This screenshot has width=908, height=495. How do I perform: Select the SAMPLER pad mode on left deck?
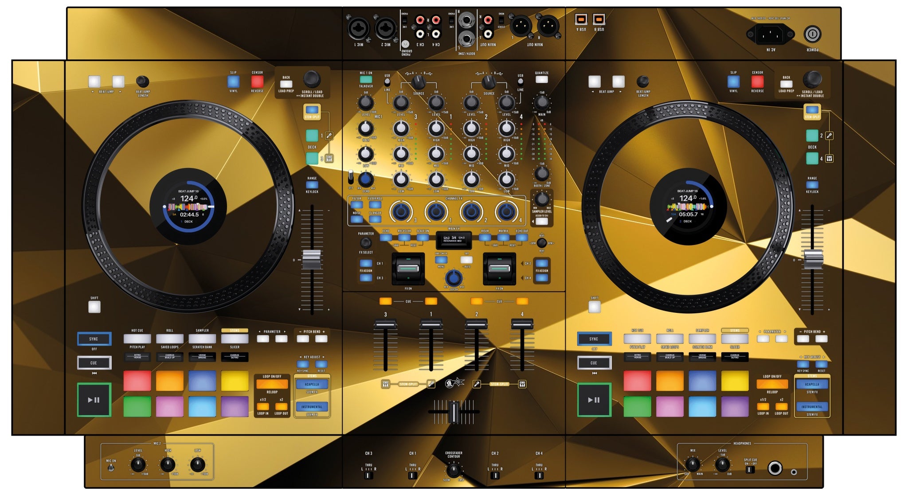[x=202, y=339]
